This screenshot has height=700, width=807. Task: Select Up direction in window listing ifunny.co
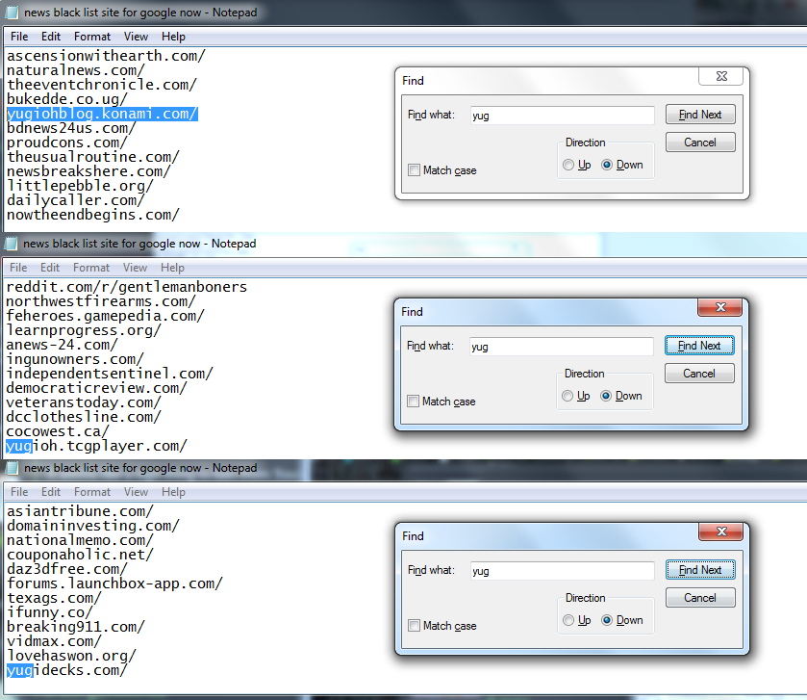coord(568,620)
